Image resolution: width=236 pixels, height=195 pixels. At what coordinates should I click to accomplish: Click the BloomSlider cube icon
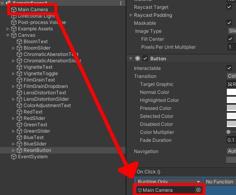(x=19, y=48)
